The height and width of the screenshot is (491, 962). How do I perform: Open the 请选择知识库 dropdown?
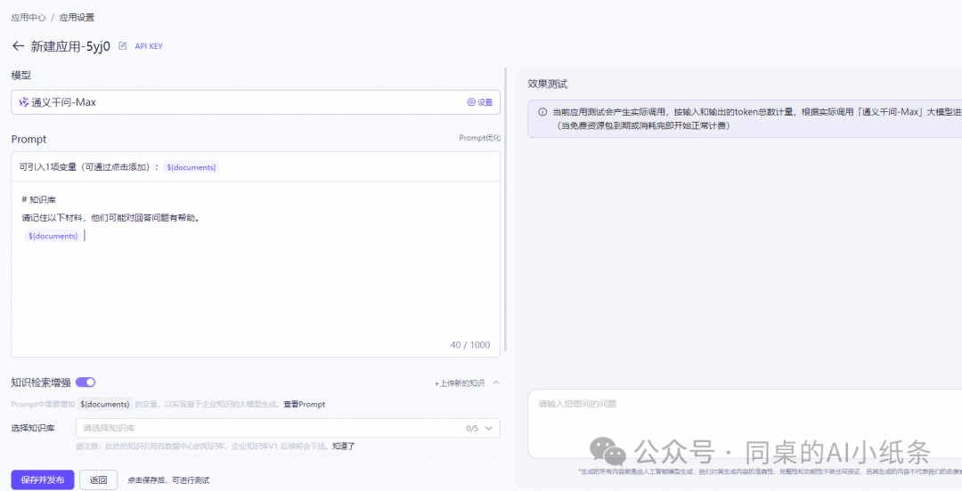point(288,428)
